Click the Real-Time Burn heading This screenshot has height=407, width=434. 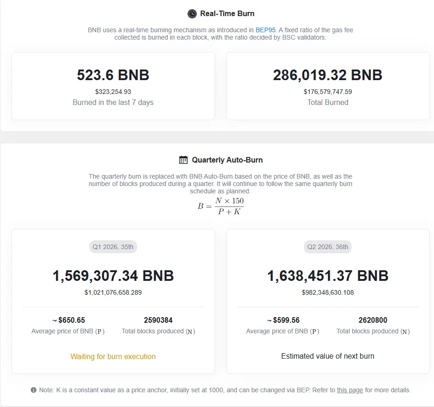[227, 14]
